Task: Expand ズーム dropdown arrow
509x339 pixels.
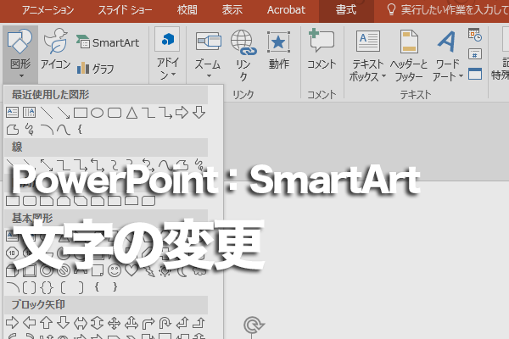Action: click(209, 76)
